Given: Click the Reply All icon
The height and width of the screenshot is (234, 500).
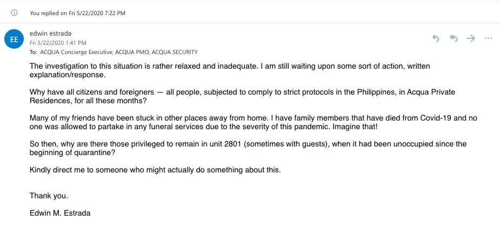Looking at the screenshot, I should pos(454,38).
